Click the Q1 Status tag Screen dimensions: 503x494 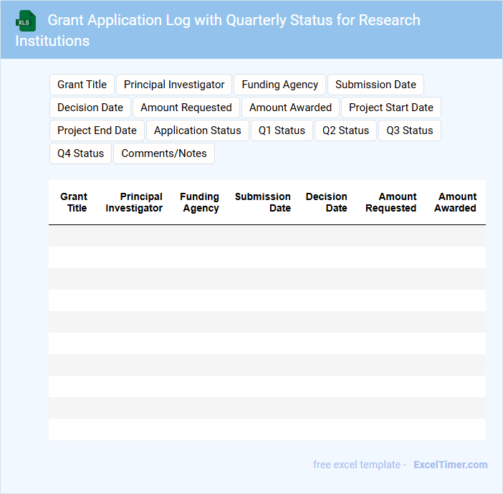click(x=282, y=130)
